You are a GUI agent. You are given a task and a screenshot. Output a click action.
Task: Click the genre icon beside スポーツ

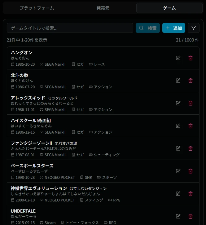(99, 177)
